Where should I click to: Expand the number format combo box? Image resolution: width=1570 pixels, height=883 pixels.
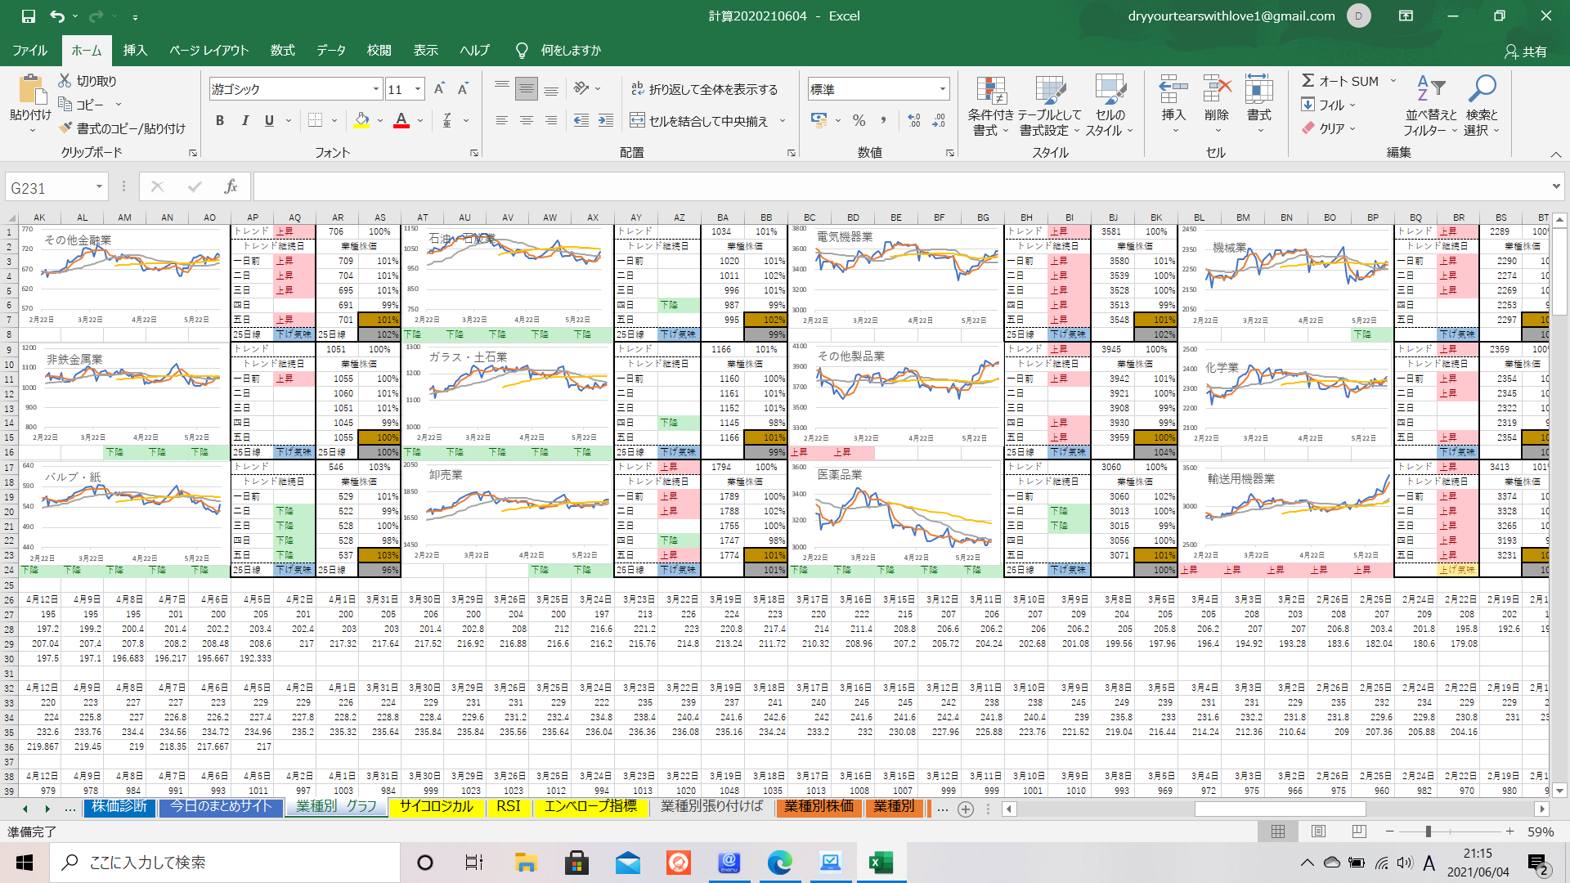pos(943,89)
